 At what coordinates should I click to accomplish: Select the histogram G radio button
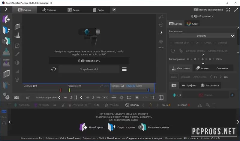[x=202, y=59]
